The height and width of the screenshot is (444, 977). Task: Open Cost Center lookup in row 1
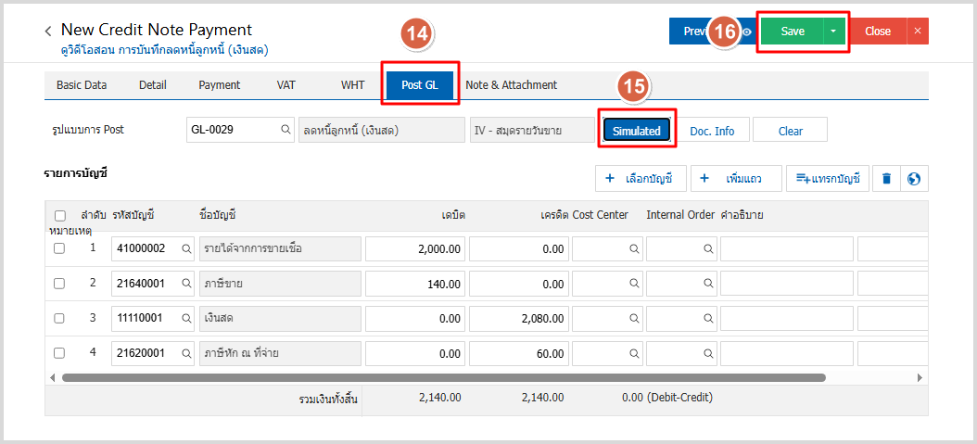tap(634, 249)
